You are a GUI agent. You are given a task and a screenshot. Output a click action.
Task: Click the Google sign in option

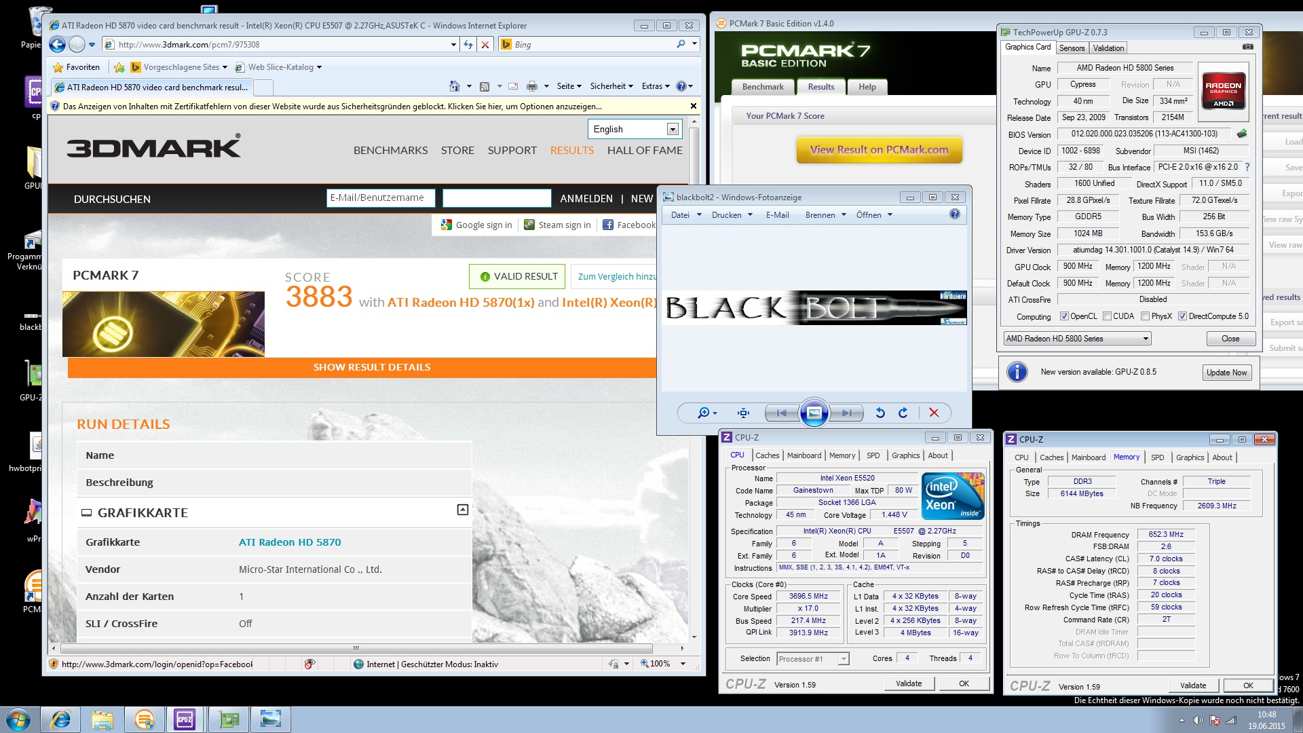pos(476,225)
